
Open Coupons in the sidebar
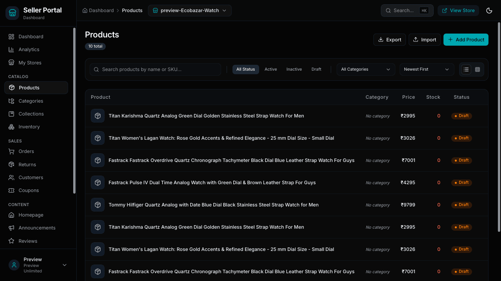click(x=36, y=190)
